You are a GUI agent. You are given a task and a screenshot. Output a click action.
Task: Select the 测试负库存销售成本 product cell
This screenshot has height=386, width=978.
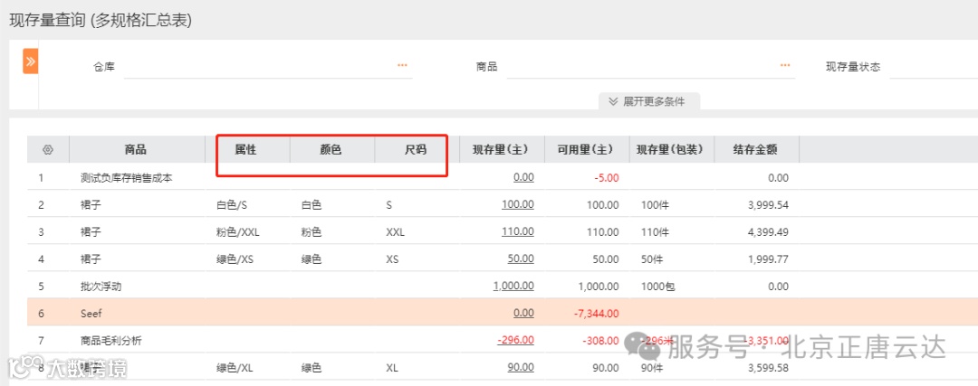(126, 178)
